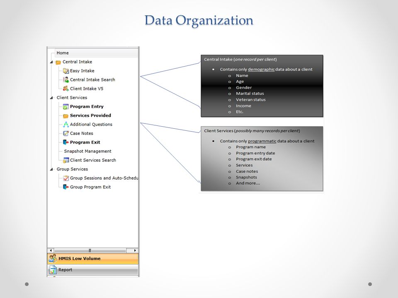Click the horizontal scrollbar thumb
Screen dimensions: 398x298
coord(90,250)
